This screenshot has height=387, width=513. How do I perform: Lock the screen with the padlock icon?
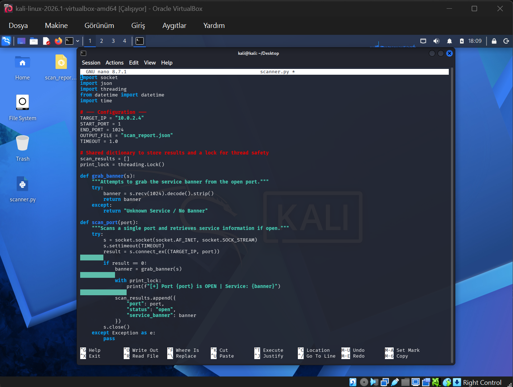[x=494, y=41]
